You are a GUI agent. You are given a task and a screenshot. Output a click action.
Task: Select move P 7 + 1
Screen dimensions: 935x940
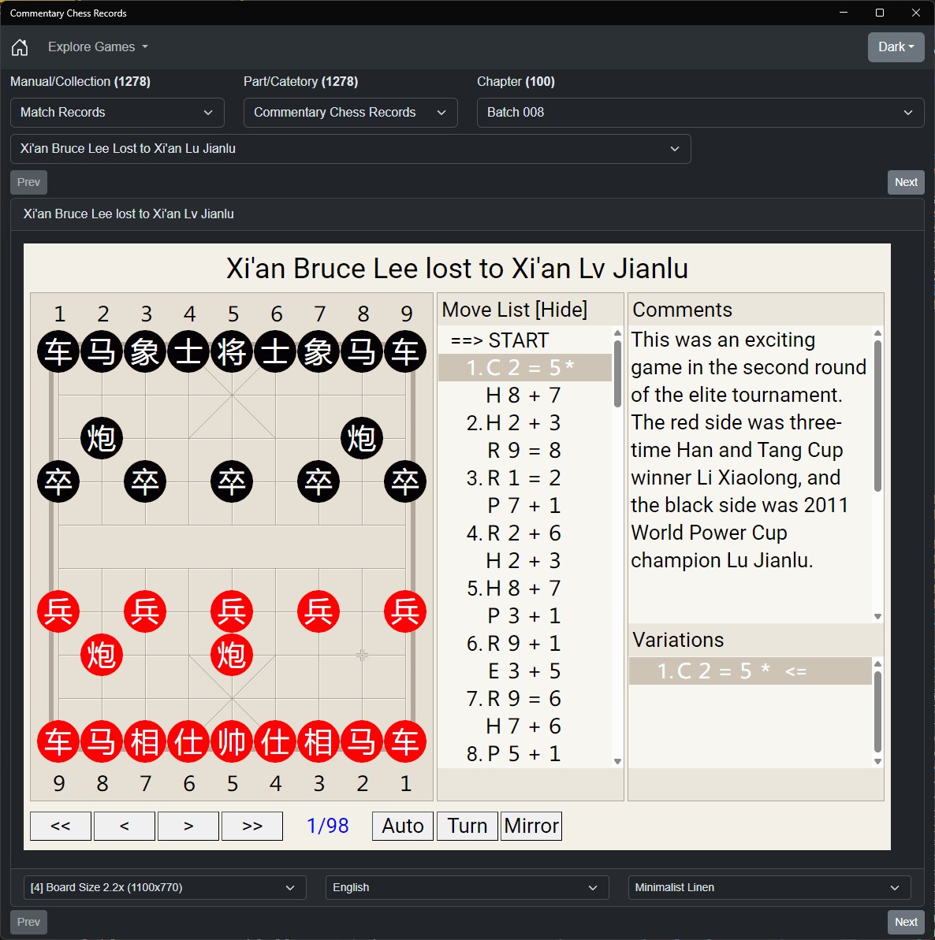point(525,505)
